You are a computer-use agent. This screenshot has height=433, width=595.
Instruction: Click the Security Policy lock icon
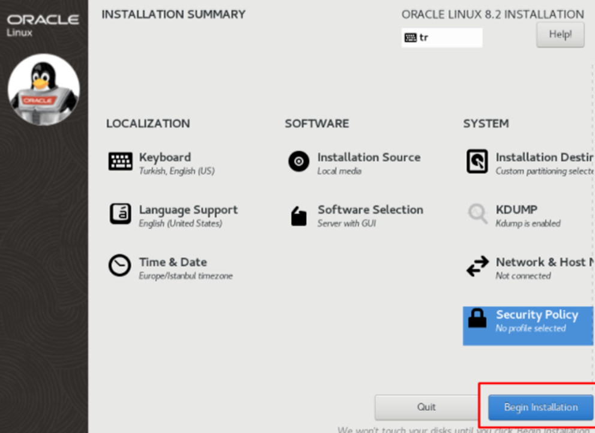[x=477, y=318]
